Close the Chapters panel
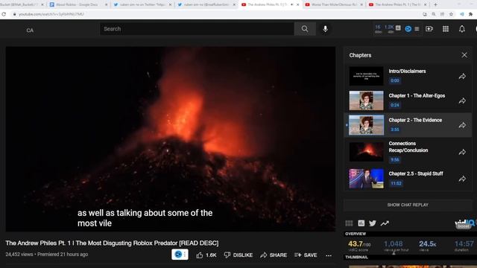Image resolution: width=477 pixels, height=268 pixels. (464, 55)
